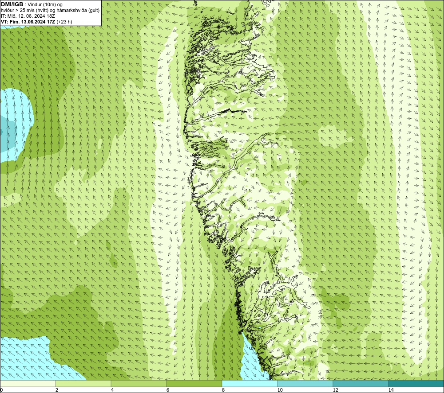
Task: Click the 0–2 m/s palest color swatch
Action: [x=28, y=384]
